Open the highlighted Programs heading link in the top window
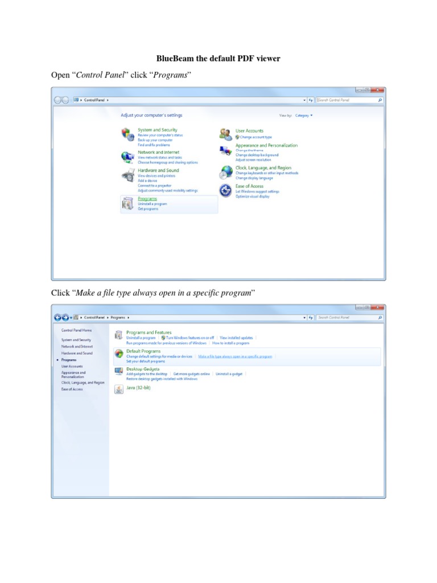Image resolution: width=437 pixels, height=583 pixels. 147,199
